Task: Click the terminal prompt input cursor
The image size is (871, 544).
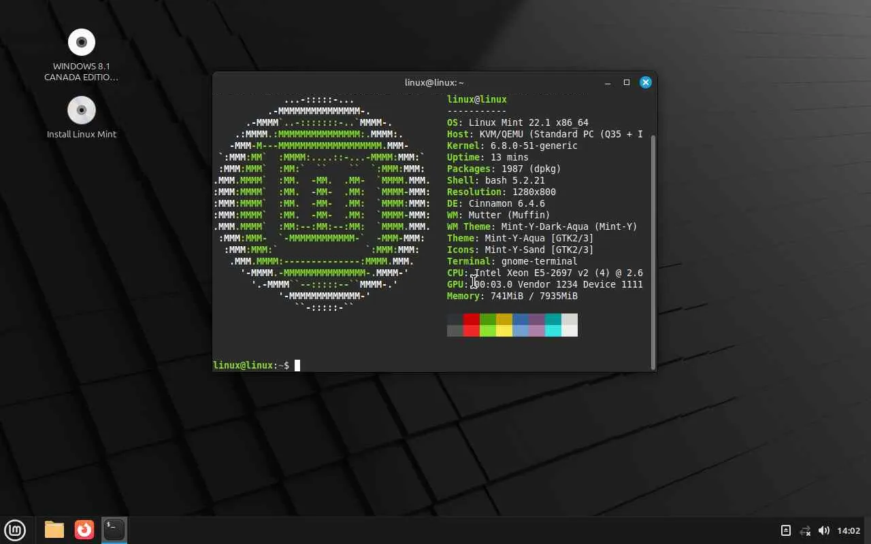Action: click(297, 366)
